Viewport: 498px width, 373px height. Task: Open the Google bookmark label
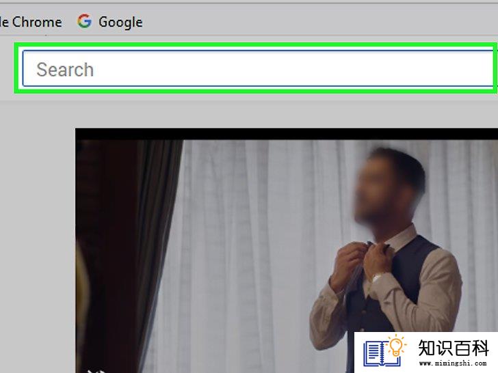(x=120, y=22)
